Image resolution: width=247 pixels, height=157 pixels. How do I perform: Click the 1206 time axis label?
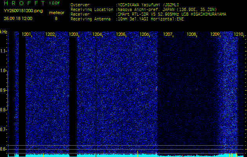coord(144,34)
